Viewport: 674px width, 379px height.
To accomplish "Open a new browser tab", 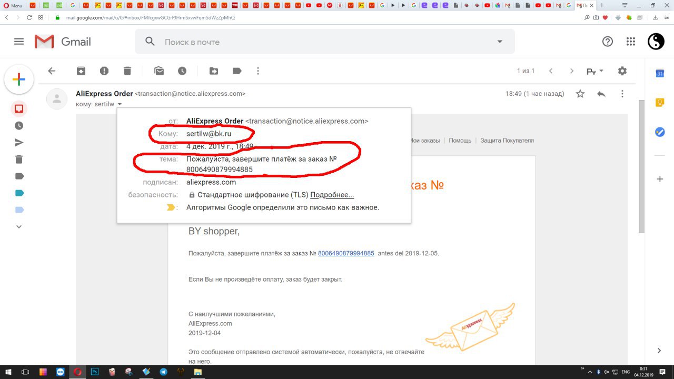I will point(602,5).
